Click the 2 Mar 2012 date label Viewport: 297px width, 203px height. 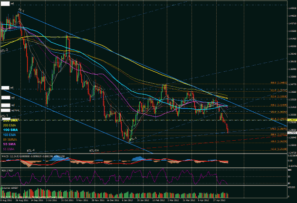coord(173,200)
